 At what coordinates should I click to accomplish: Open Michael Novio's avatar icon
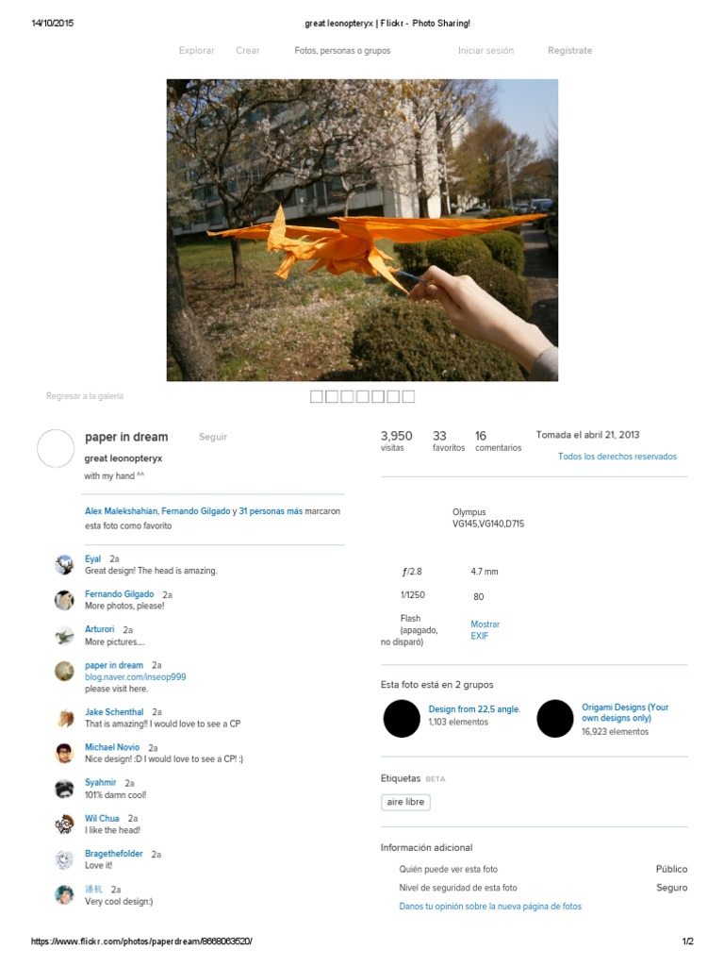coord(64,753)
